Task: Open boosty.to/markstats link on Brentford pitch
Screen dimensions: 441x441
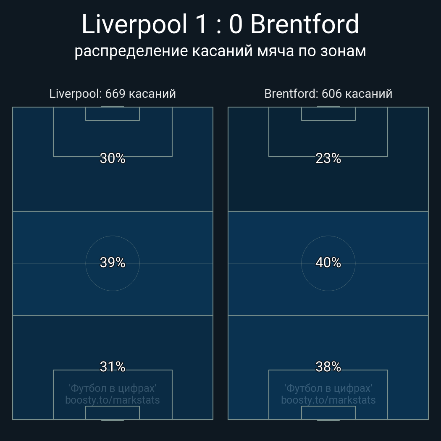Action: pyautogui.click(x=328, y=400)
